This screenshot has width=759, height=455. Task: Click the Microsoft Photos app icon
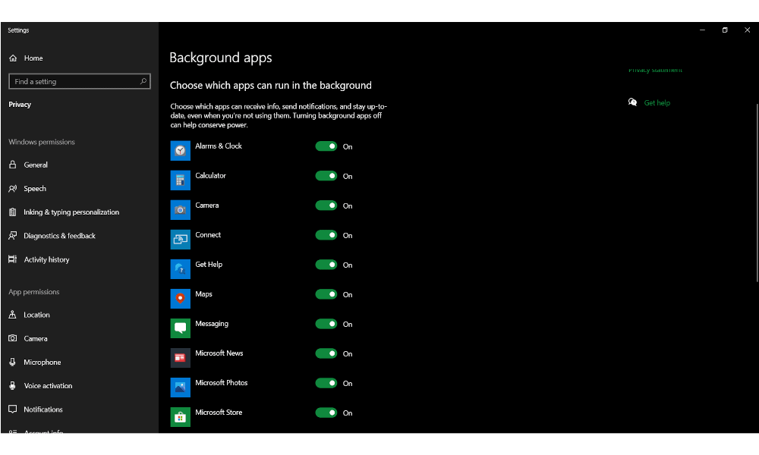[180, 388]
